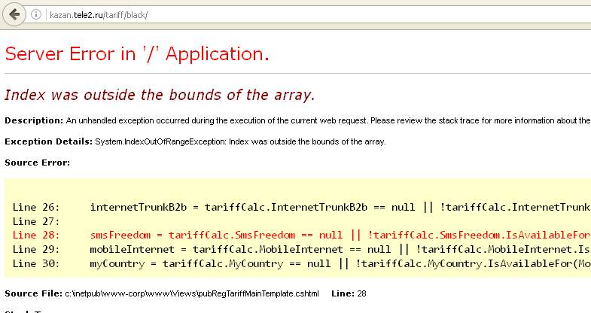Click the 'Source Error:' label

[x=38, y=163]
